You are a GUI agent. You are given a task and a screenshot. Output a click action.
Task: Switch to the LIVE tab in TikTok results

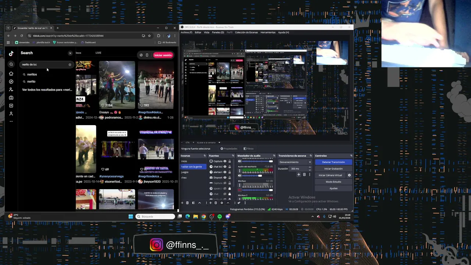(x=98, y=53)
